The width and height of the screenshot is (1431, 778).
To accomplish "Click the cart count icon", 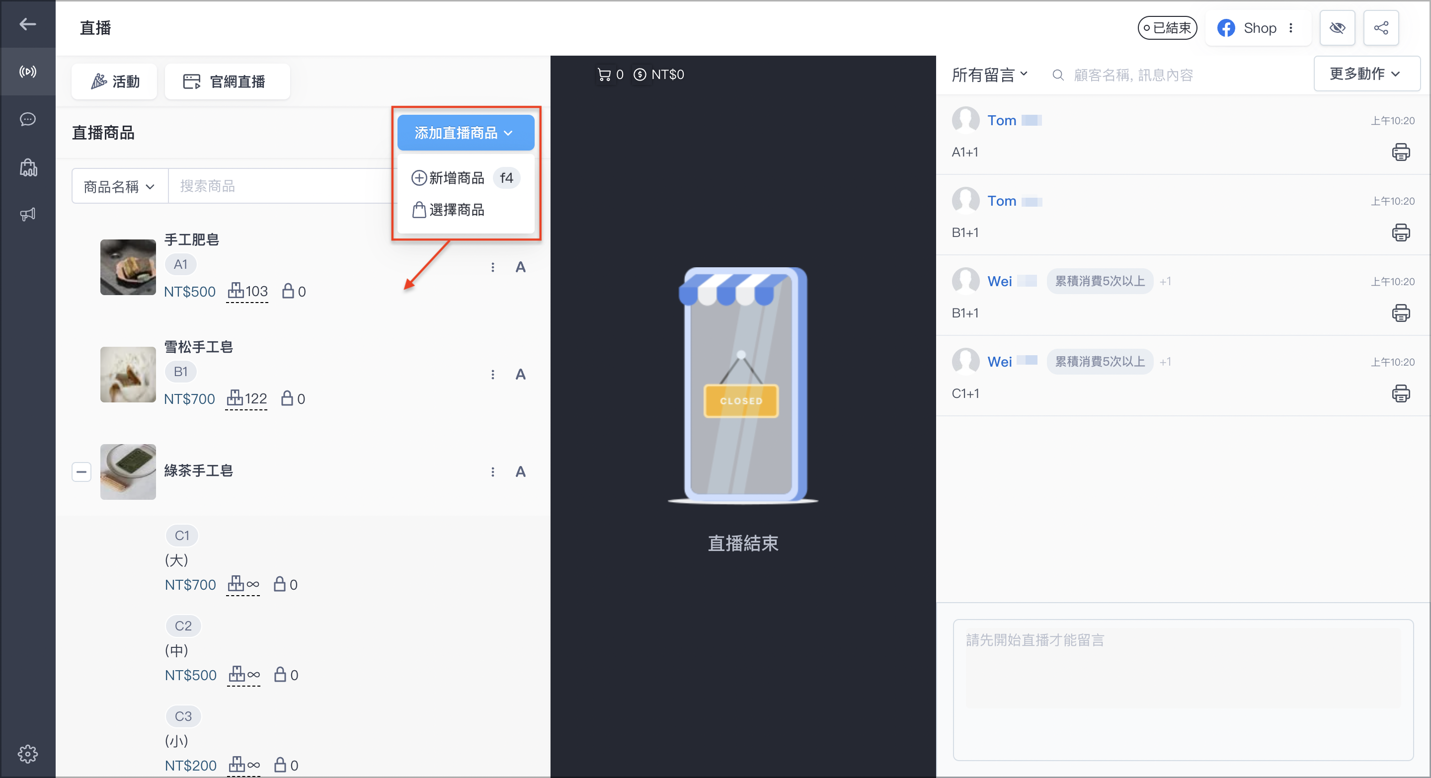I will pos(604,75).
